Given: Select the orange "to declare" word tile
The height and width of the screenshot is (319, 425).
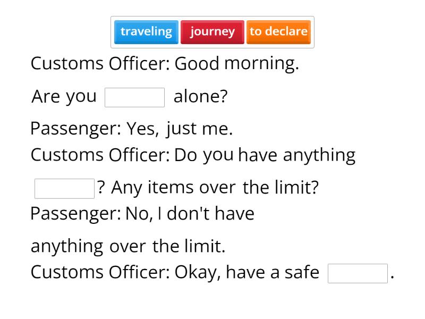Looking at the screenshot, I should [x=278, y=31].
